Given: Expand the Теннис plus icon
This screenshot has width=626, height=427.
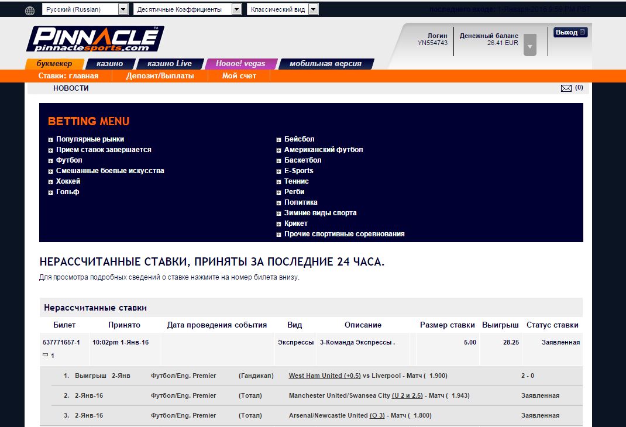Looking at the screenshot, I should tap(278, 182).
